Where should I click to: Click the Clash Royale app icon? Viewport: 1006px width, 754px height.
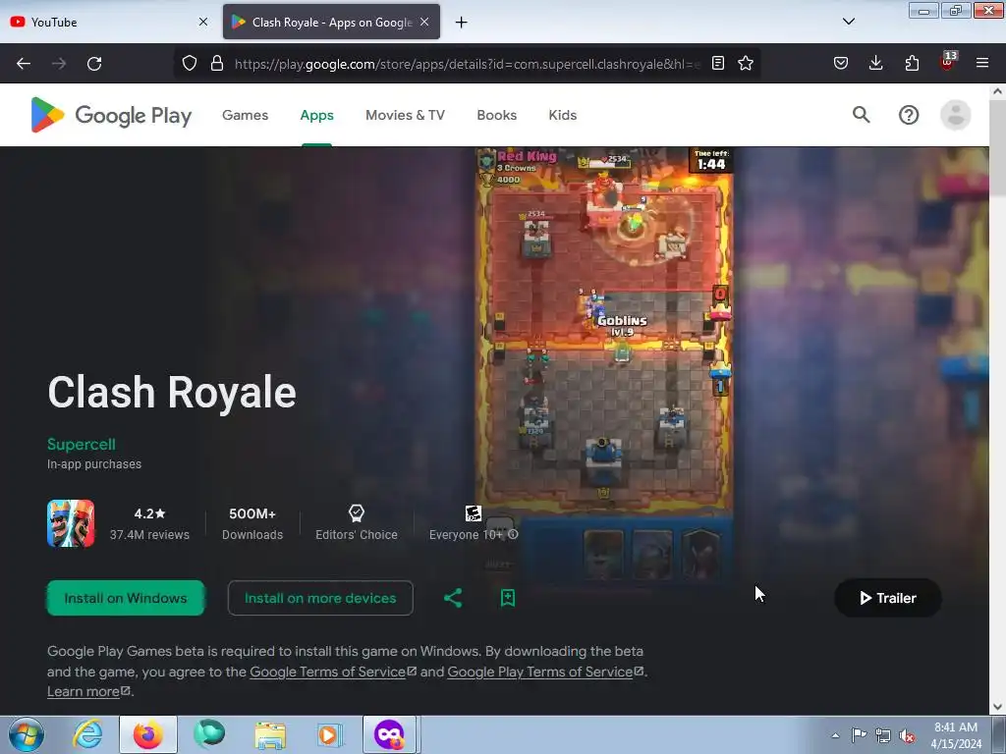71,524
